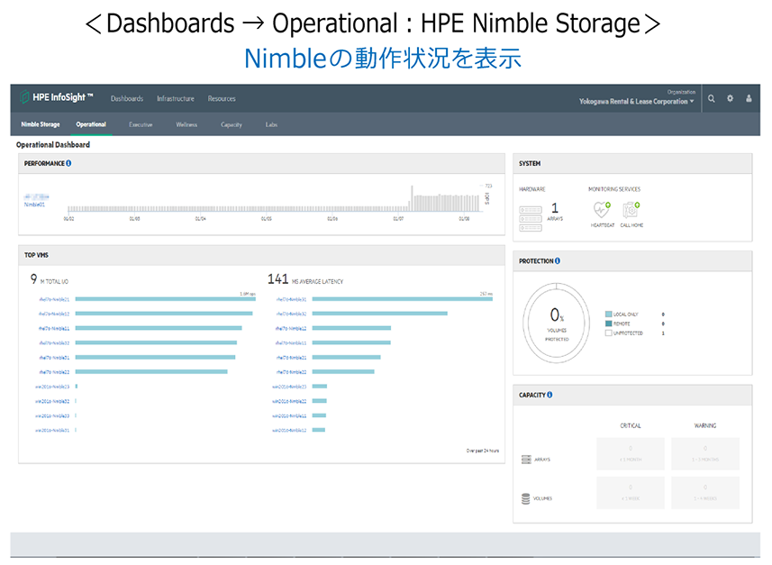The height and width of the screenshot is (565, 772).
Task: Click Warning volumes '1 - 4 WEEKS' tile
Action: [x=705, y=493]
